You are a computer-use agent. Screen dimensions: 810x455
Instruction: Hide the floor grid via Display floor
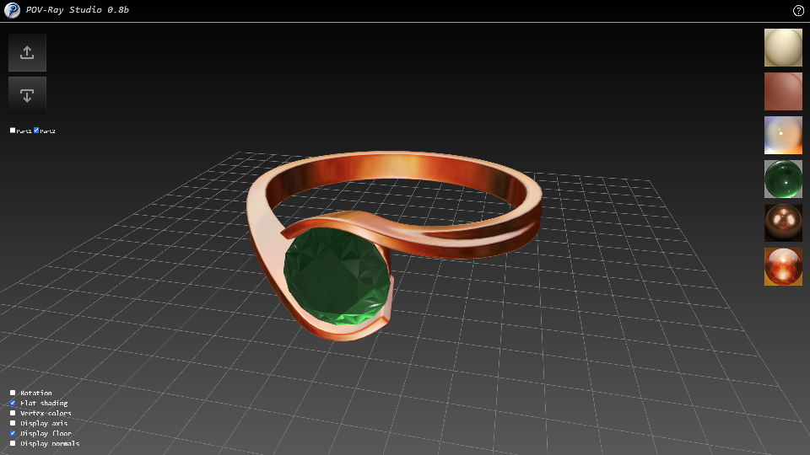coord(13,434)
